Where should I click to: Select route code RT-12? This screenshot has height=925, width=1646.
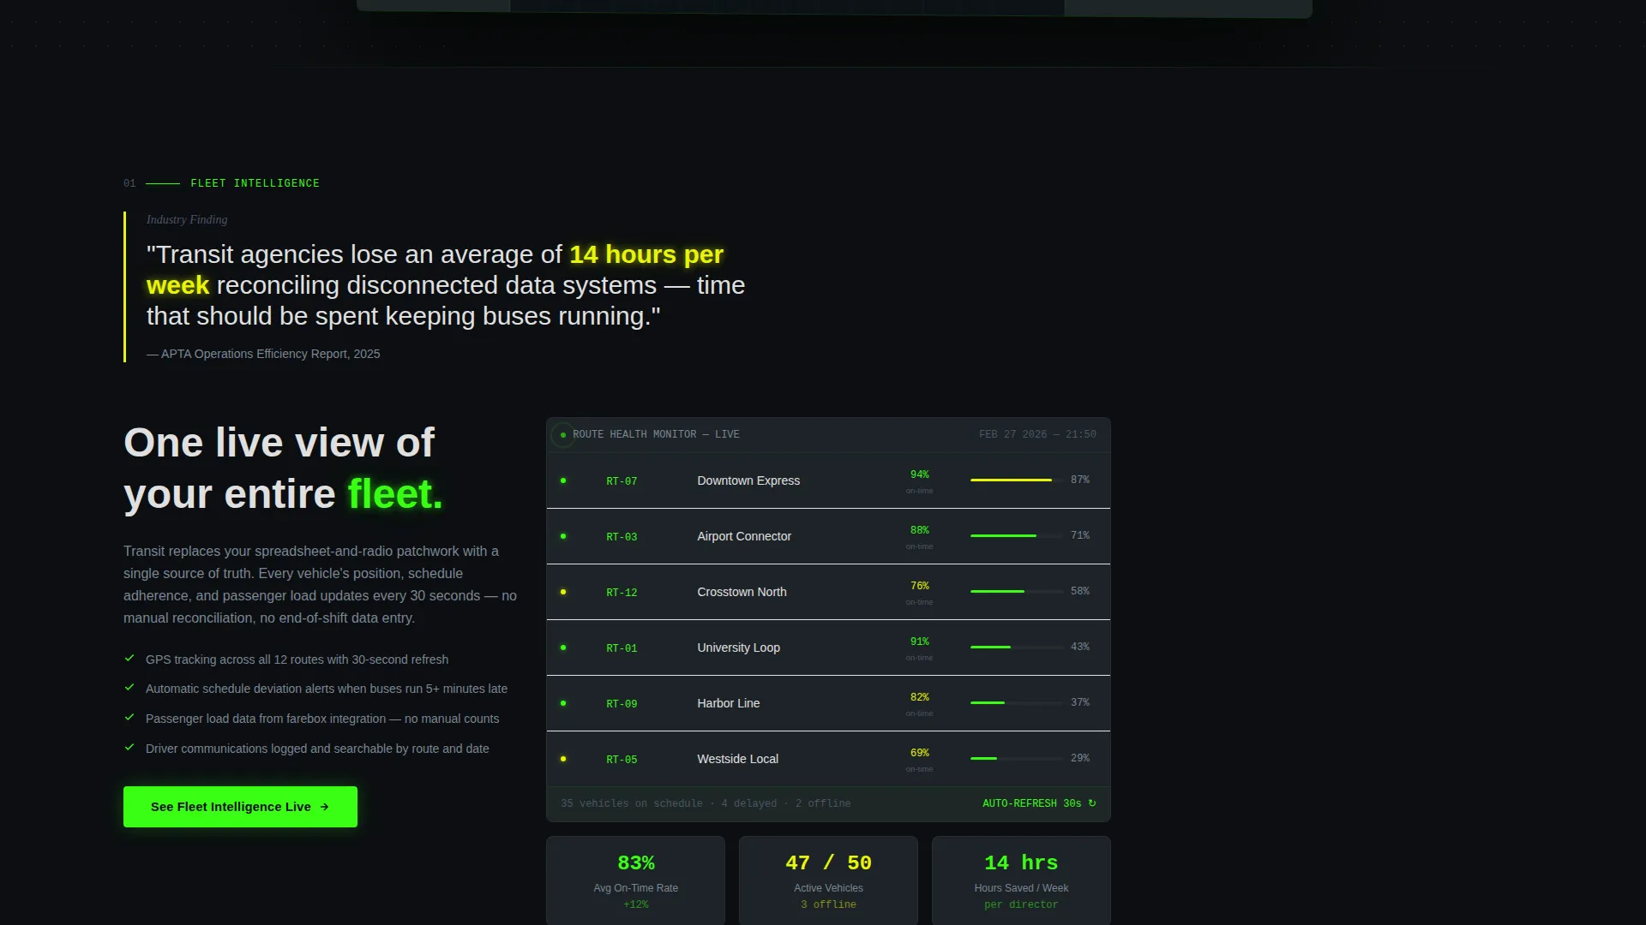pos(622,593)
